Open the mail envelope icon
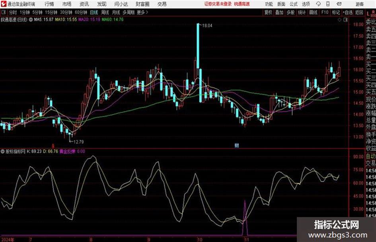The image size is (376, 242). pyautogui.click(x=339, y=4)
